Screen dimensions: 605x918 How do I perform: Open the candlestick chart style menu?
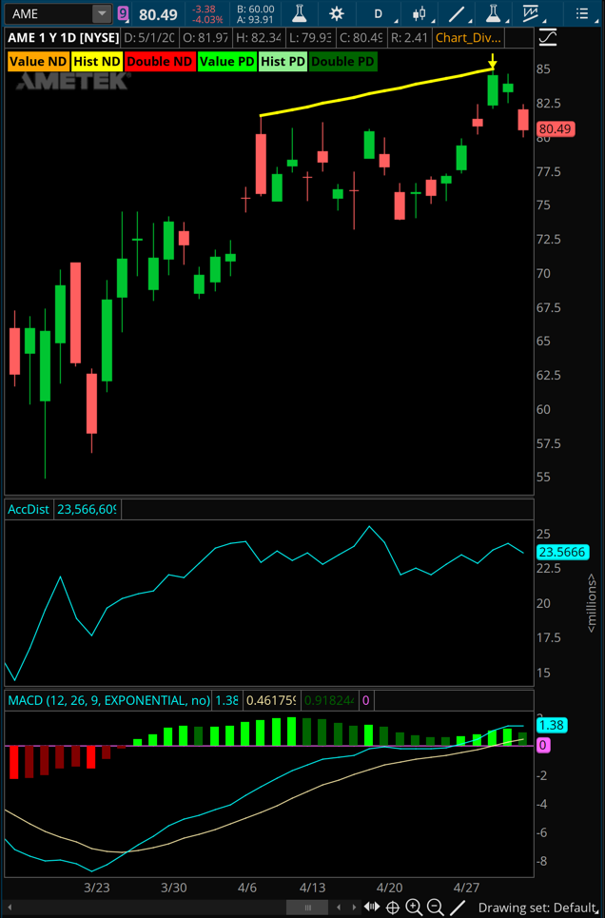[x=419, y=13]
